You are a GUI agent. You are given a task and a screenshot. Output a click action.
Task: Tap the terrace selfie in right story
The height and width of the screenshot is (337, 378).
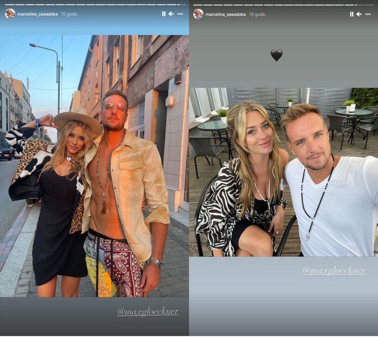pyautogui.click(x=283, y=172)
